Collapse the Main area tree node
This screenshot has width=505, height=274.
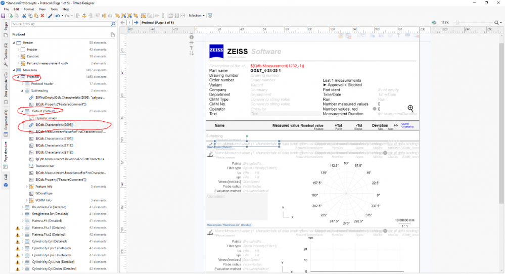click(x=14, y=70)
